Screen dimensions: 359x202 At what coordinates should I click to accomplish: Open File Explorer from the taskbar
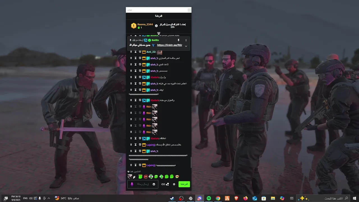point(273,198)
